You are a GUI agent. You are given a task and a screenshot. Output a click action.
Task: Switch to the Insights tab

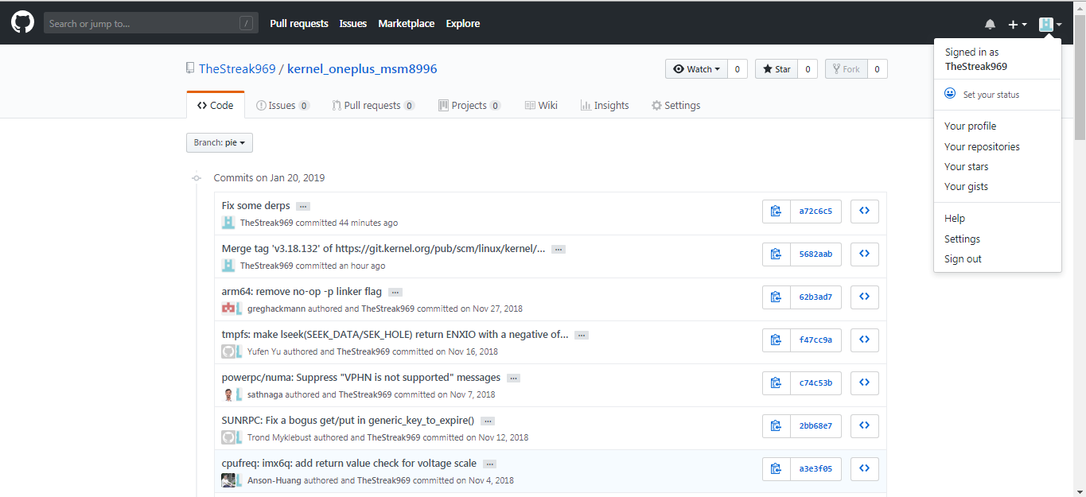click(605, 106)
